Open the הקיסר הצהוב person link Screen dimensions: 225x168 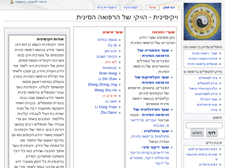pos(106,56)
